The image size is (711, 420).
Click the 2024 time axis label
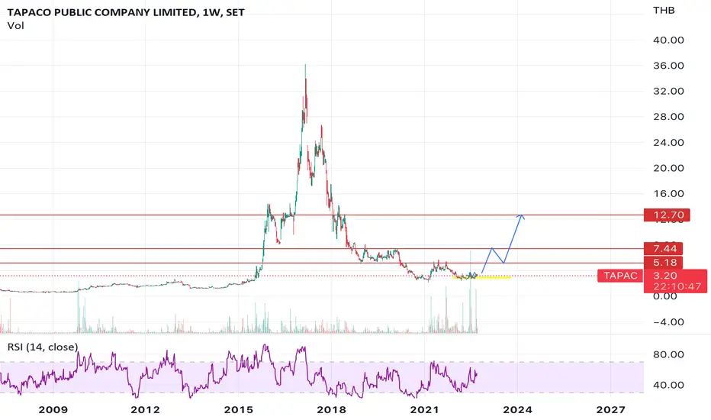(x=517, y=409)
